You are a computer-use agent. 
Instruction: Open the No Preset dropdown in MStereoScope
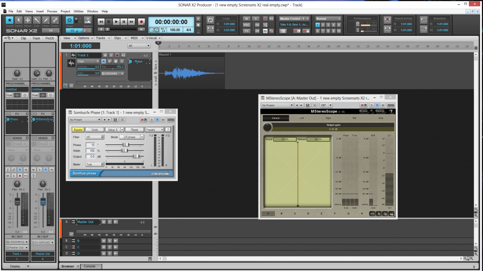point(279,105)
